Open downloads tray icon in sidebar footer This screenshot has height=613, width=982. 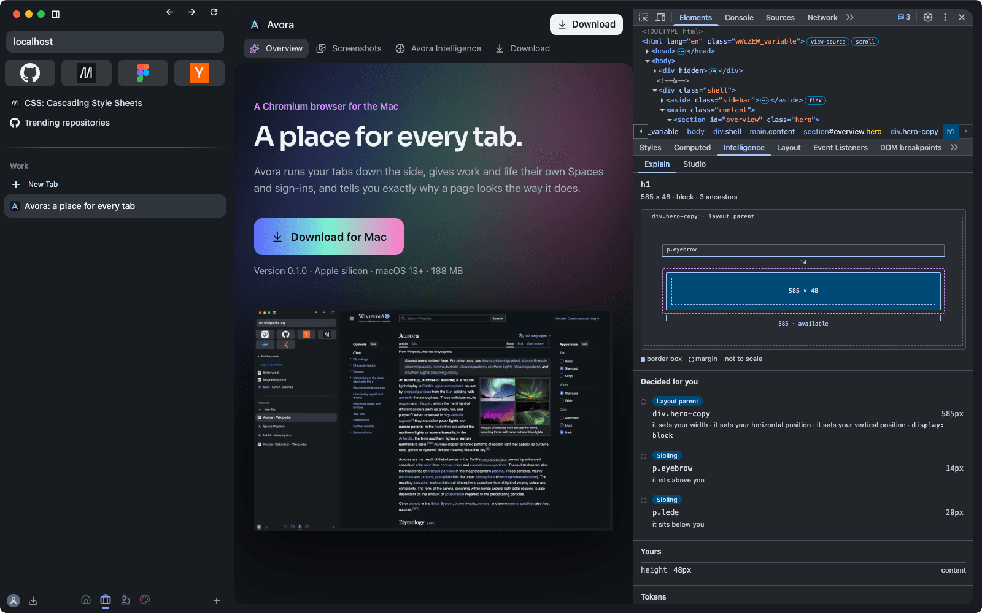(33, 601)
